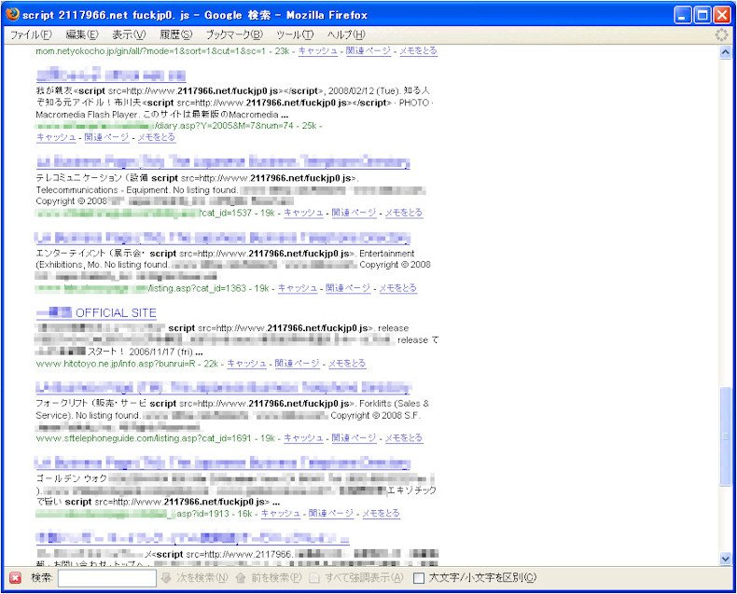Open メモをとる link of hitotoyo.ne.jp result
The height and width of the screenshot is (594, 737).
tap(347, 364)
